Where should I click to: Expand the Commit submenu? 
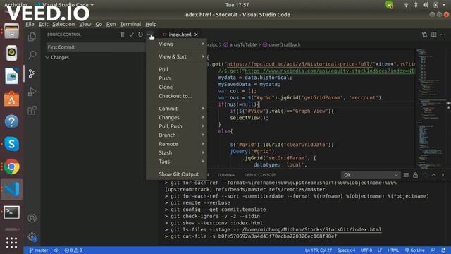pyautogui.click(x=176, y=109)
